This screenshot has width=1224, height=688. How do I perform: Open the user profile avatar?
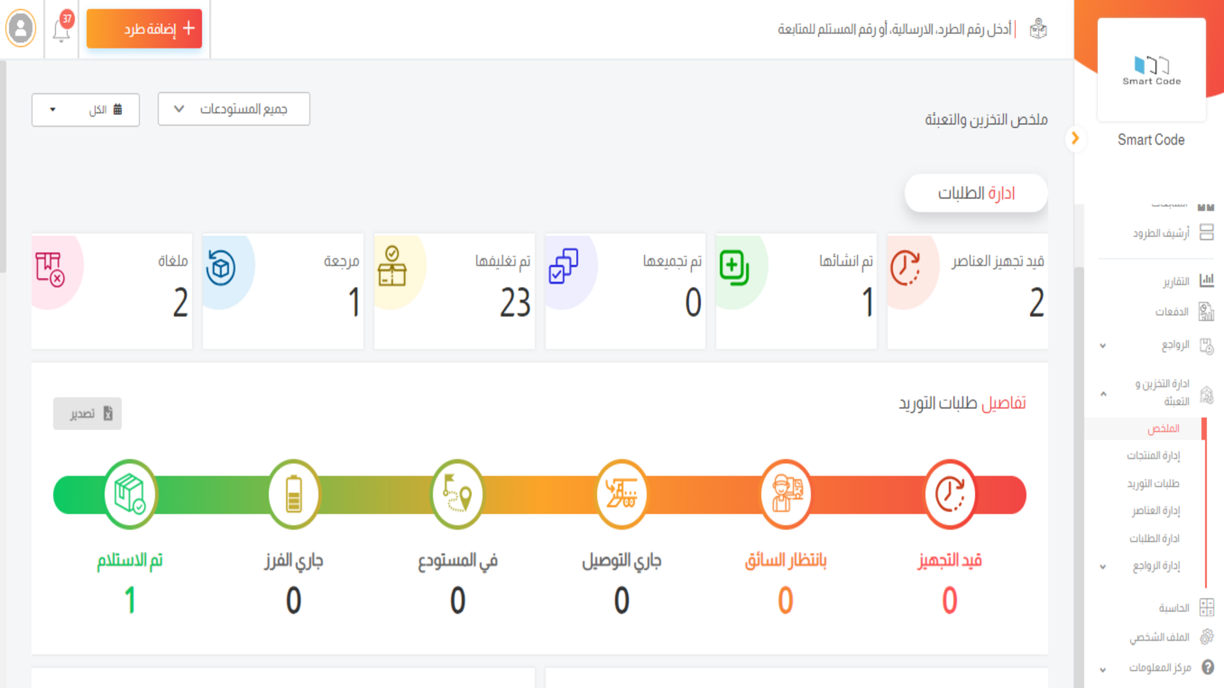(x=21, y=29)
